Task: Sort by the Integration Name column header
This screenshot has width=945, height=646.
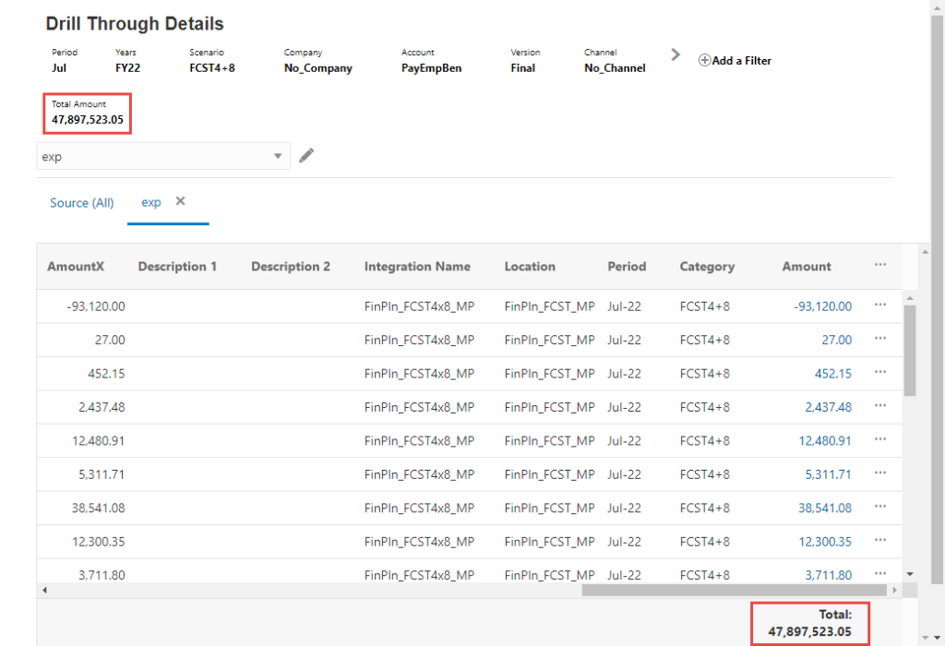Action: click(417, 267)
